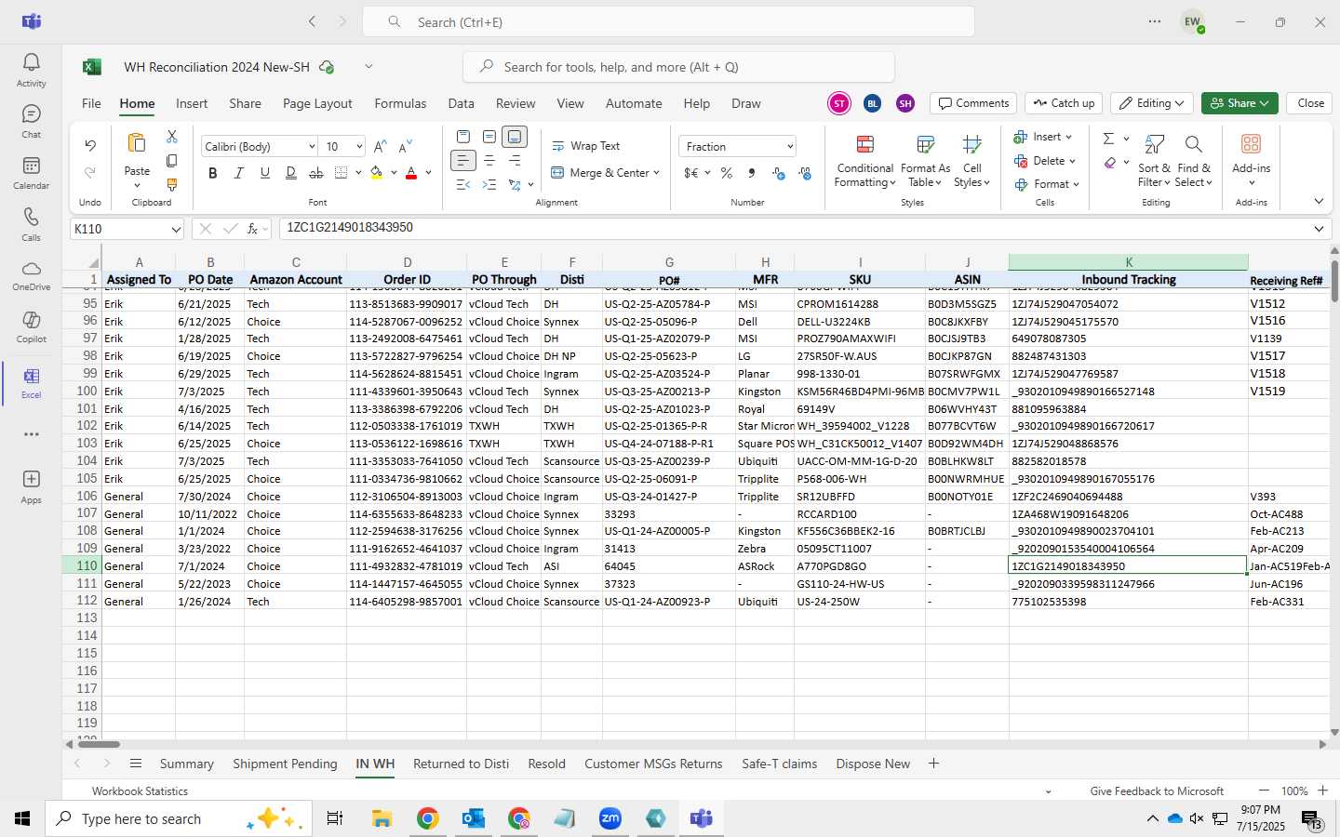Click the Cut scissors icon
The width and height of the screenshot is (1340, 837).
pos(172,137)
